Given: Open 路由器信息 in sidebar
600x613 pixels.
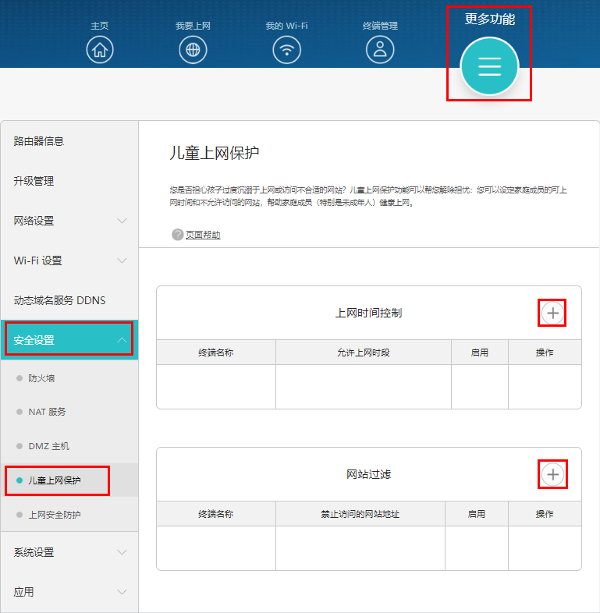Looking at the screenshot, I should pyautogui.click(x=39, y=141).
